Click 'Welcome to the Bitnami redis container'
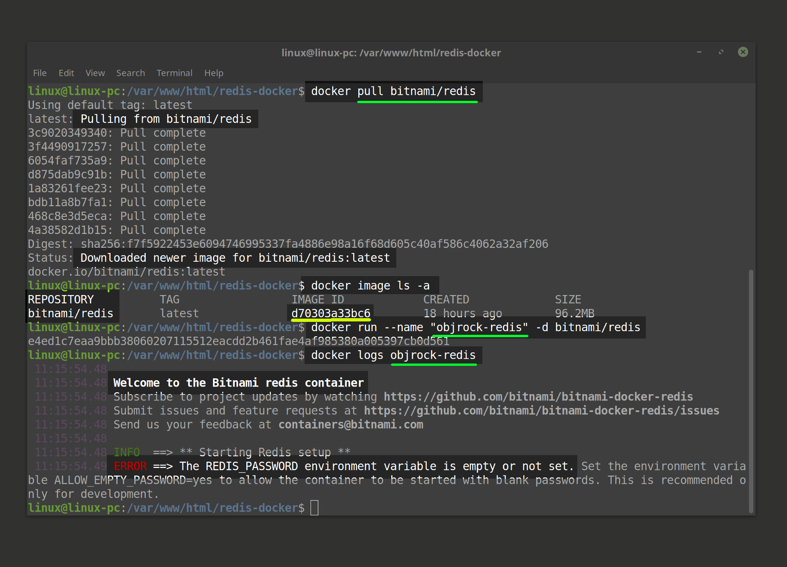This screenshot has width=787, height=567. point(238,382)
